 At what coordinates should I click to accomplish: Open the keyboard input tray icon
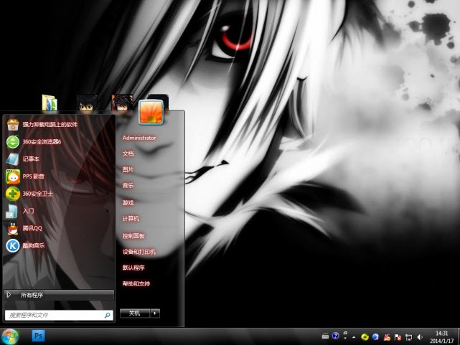[x=325, y=336]
